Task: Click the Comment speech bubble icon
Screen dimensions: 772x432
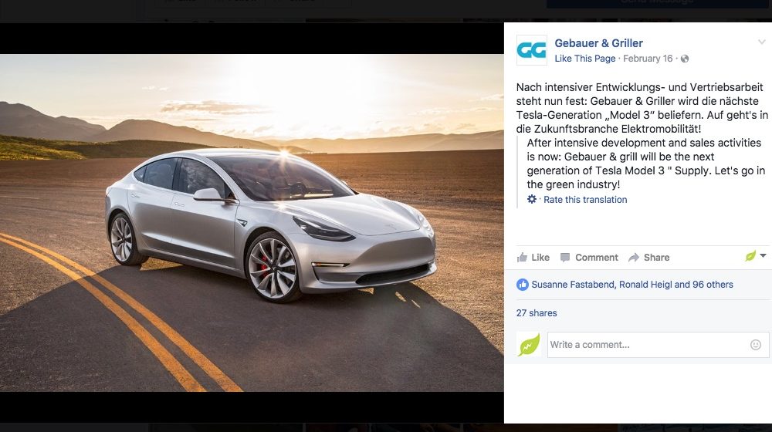Action: pyautogui.click(x=565, y=258)
